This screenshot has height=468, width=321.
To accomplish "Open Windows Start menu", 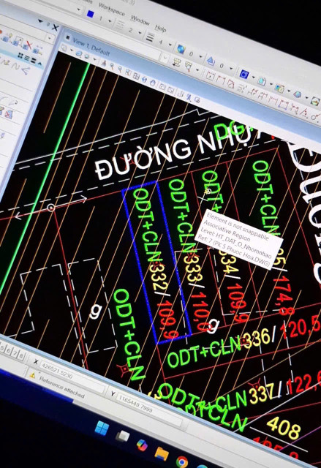I will 102,429.
